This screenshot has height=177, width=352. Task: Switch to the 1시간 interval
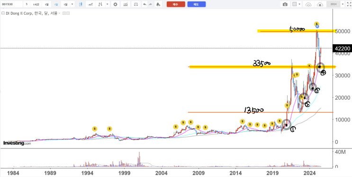pyautogui.click(x=36, y=4)
